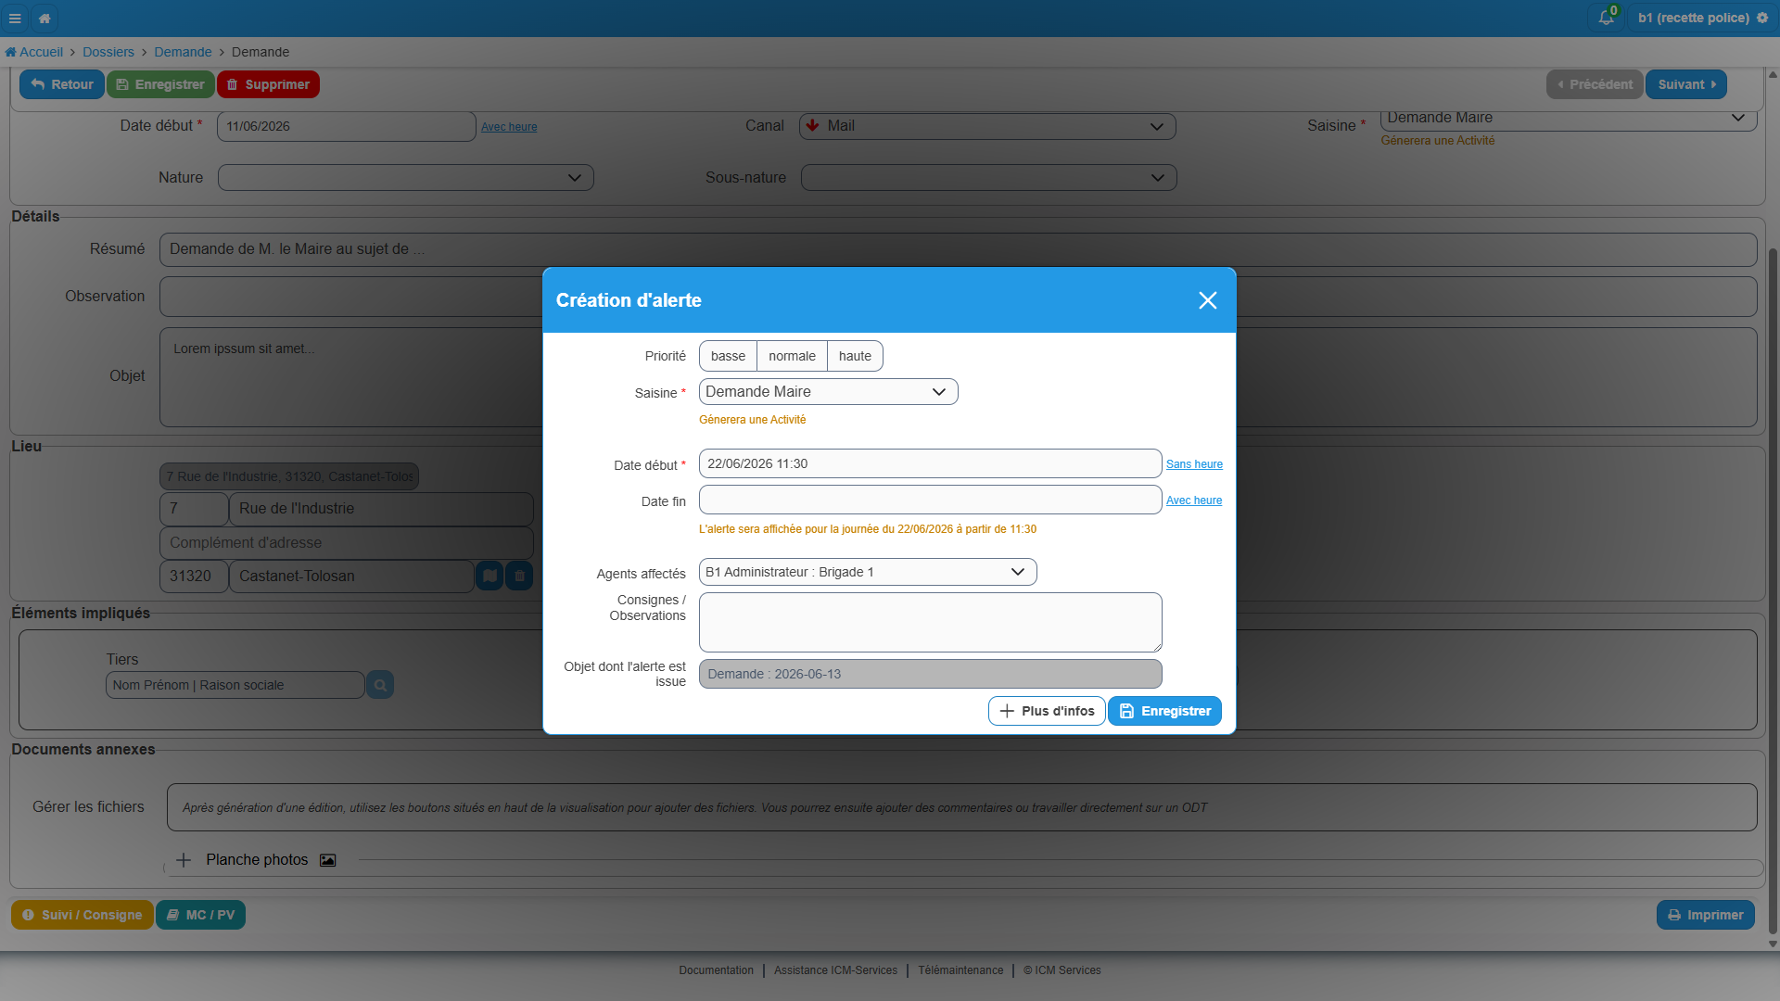Go to the Suivant record
The height and width of the screenshot is (1001, 1780).
(1686, 84)
